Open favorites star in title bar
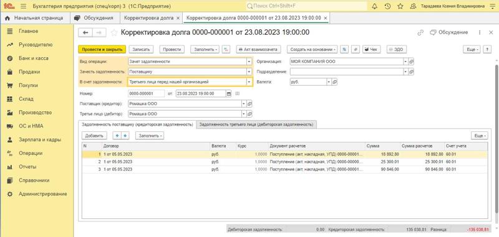 [x=400, y=6]
